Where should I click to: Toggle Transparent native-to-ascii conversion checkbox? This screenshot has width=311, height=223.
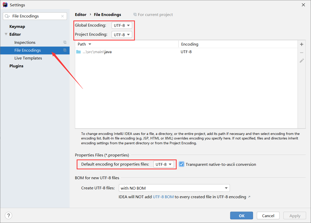pos(181,164)
